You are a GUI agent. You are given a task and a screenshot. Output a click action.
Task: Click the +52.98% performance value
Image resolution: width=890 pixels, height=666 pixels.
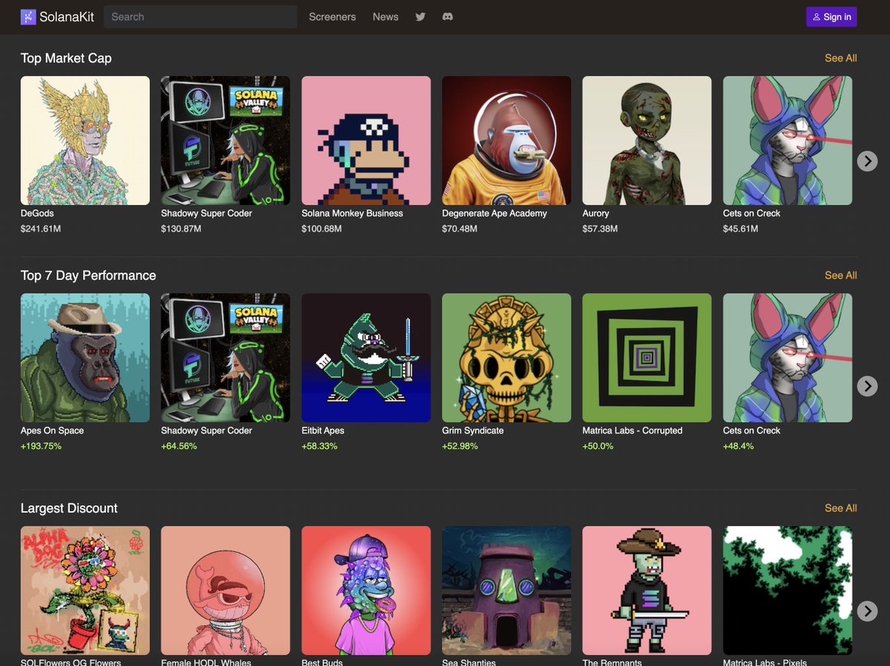[461, 446]
